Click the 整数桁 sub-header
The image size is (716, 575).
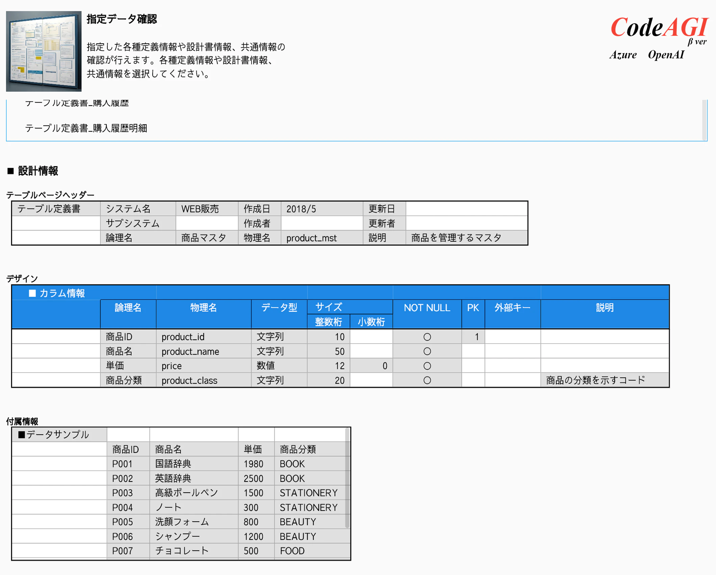coord(328,322)
